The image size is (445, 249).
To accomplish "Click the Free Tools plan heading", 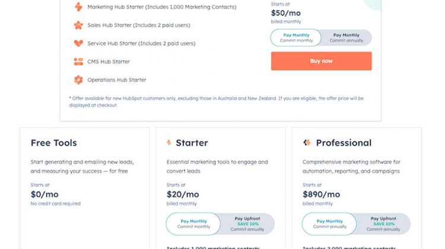I will tap(54, 143).
